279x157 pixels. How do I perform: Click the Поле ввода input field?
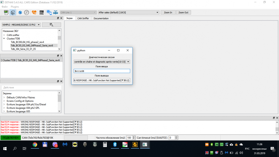[102, 71]
